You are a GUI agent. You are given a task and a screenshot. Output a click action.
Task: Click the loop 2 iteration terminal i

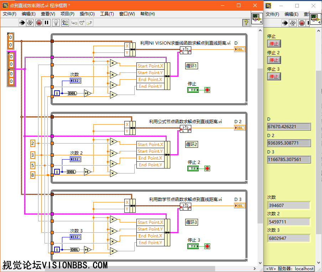[x=57, y=172]
